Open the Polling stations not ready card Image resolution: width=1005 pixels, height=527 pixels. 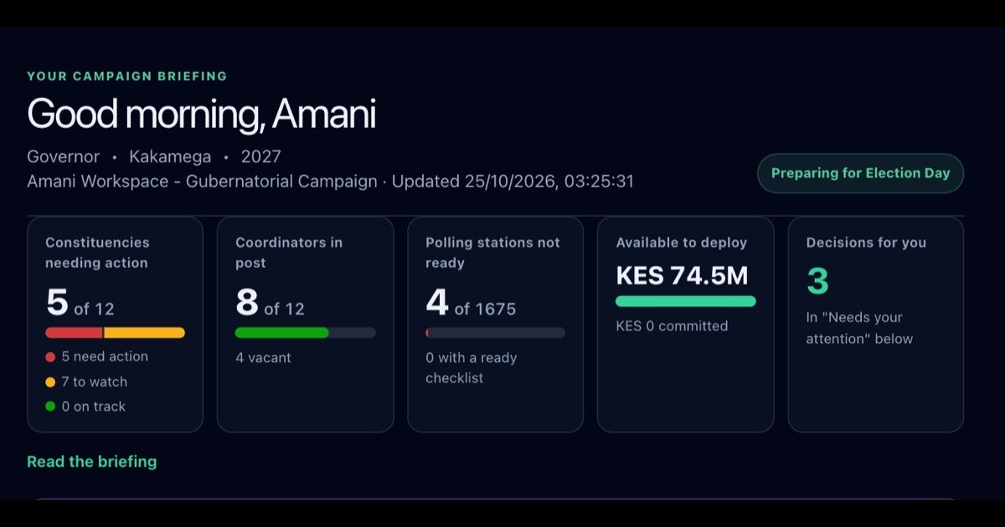click(x=495, y=325)
